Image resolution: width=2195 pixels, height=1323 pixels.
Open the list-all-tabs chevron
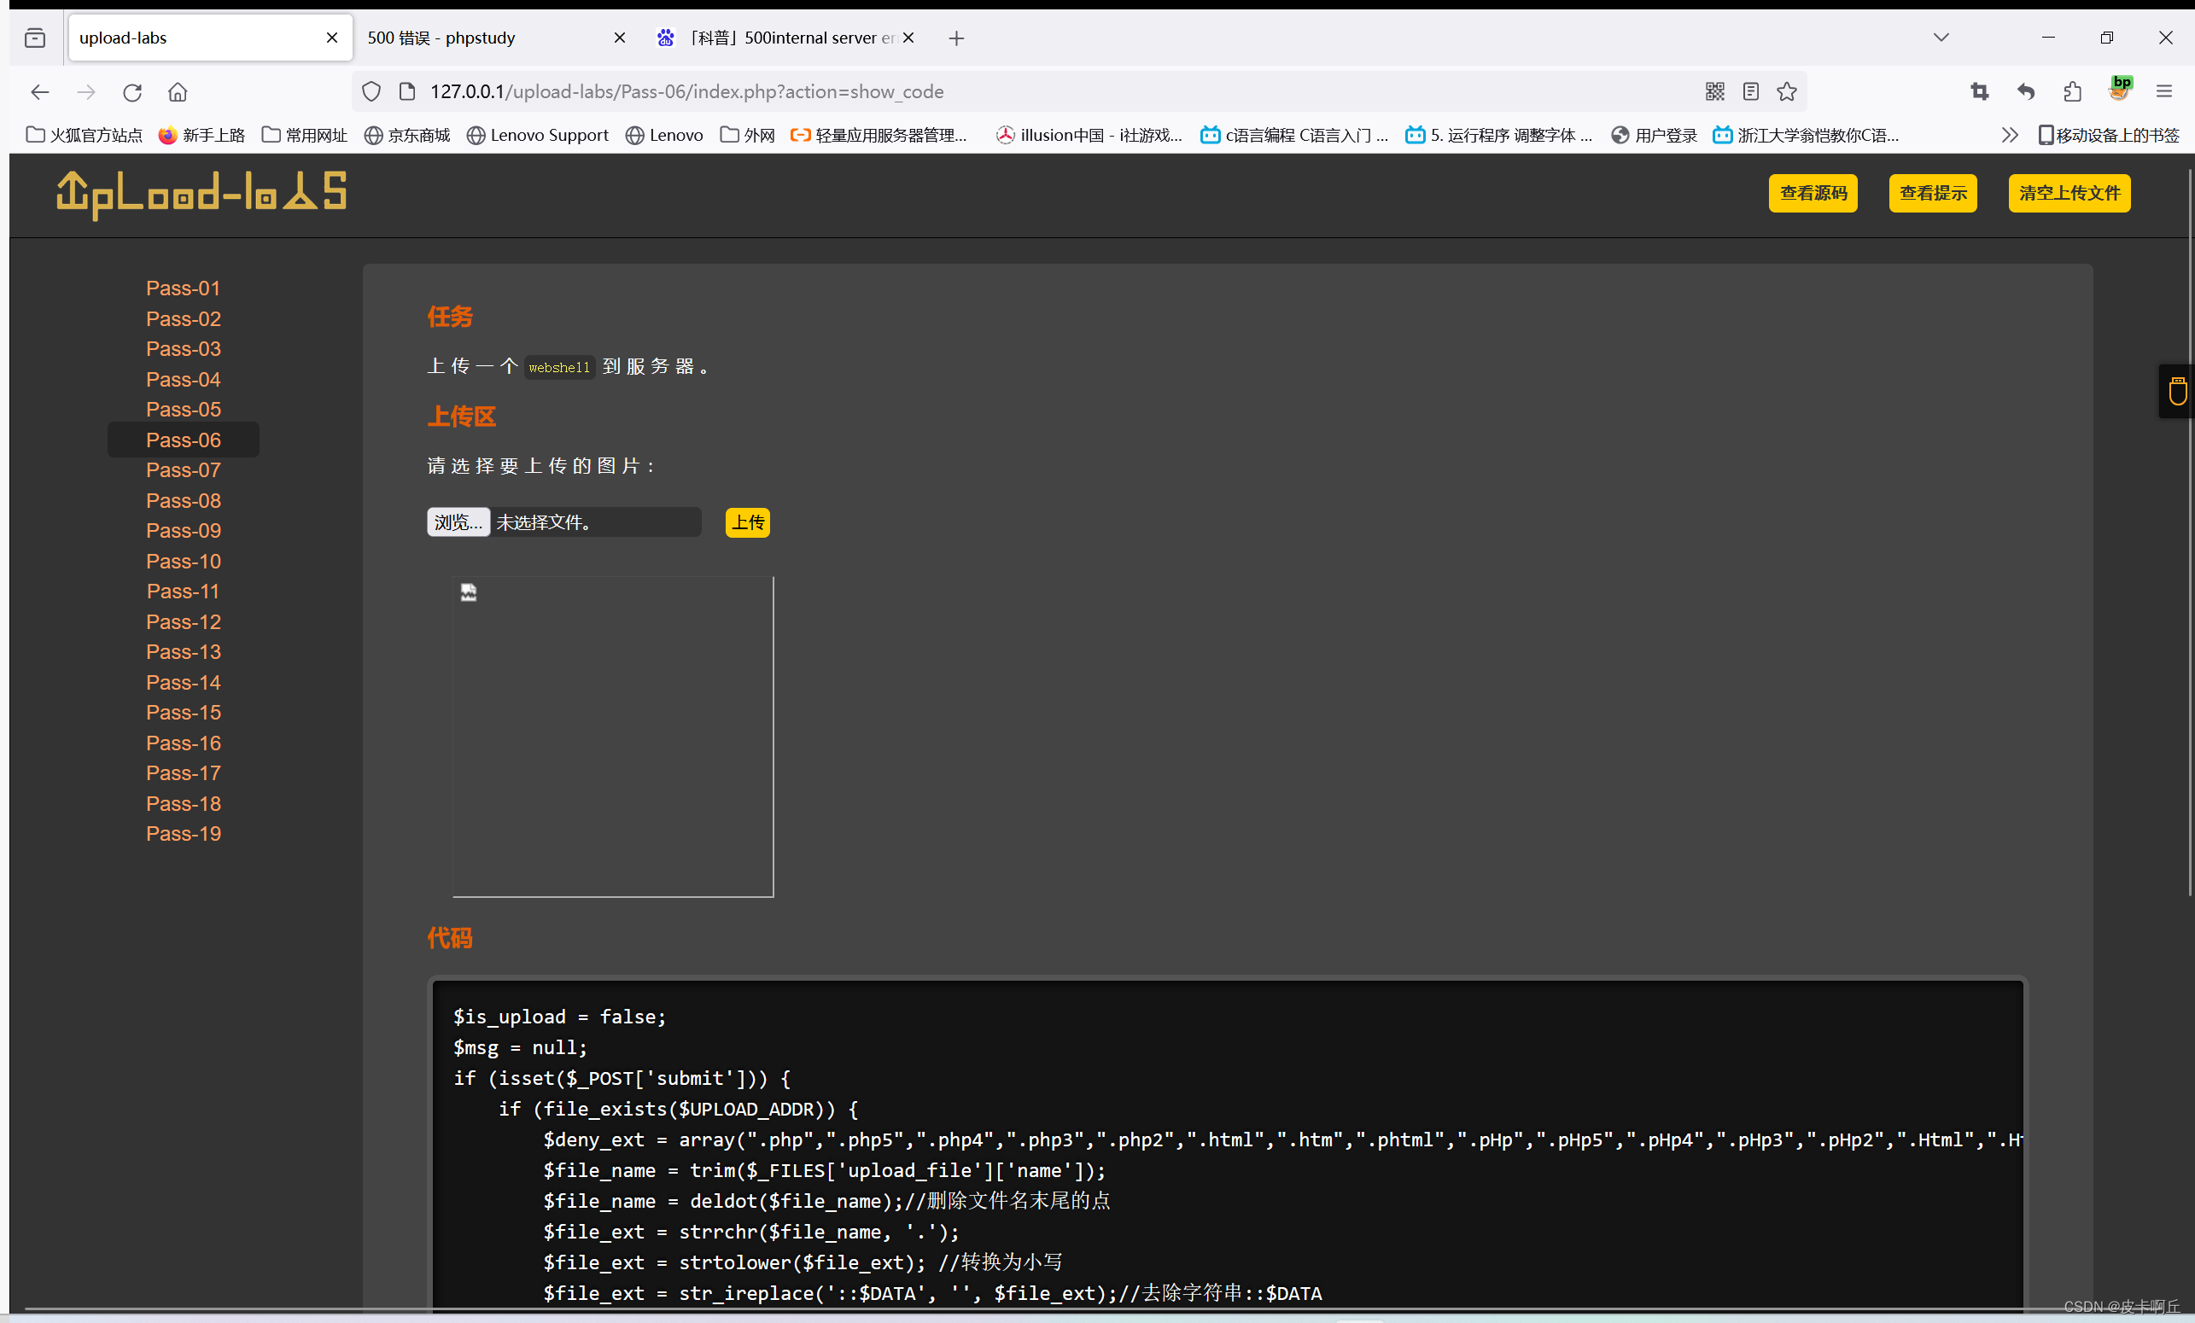coord(1942,38)
